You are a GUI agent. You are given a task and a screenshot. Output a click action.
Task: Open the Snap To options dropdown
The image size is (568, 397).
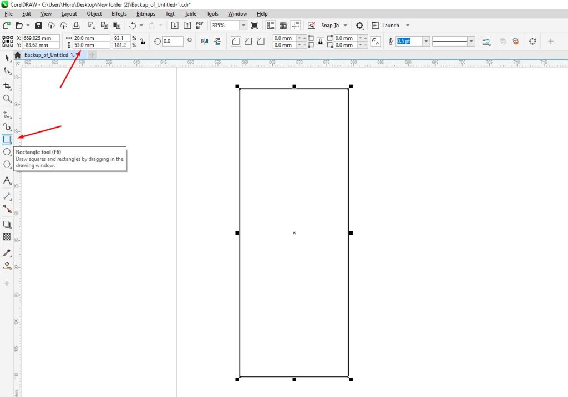tap(346, 25)
